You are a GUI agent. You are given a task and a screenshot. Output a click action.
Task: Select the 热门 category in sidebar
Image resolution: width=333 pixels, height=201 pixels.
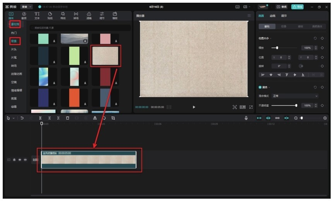tap(14, 33)
